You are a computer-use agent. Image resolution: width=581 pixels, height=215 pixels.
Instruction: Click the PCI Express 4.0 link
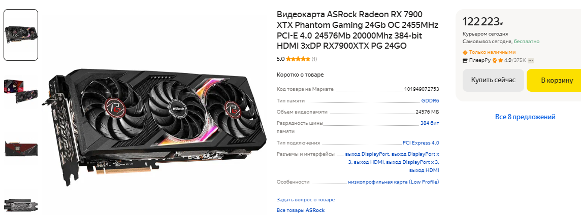[x=421, y=143]
